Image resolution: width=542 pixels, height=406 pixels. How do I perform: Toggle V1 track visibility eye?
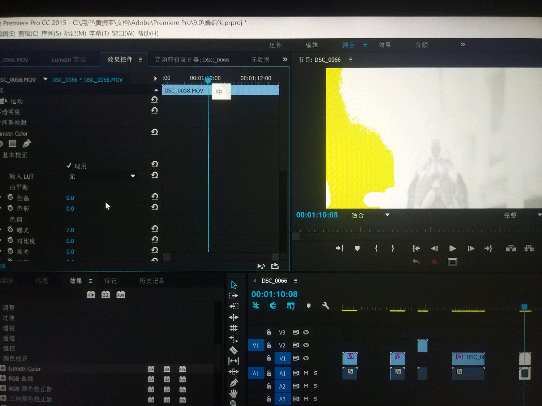pyautogui.click(x=306, y=358)
